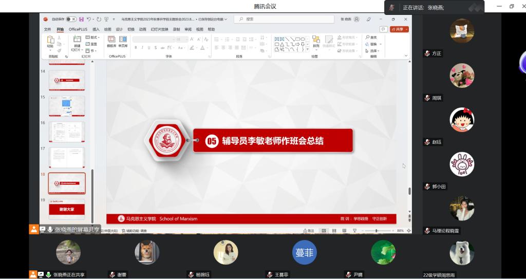Click the comments icon beside share button
The image size is (526, 279).
coord(383,29)
